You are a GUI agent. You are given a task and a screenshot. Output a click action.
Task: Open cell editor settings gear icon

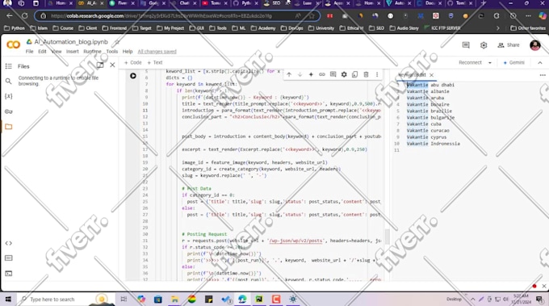pos(344,74)
